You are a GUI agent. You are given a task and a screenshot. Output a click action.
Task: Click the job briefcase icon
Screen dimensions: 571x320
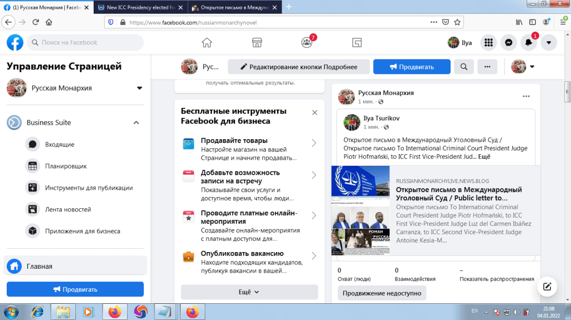tap(188, 257)
